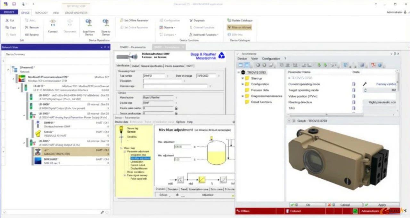Open the Additional Functions dropdown
Image resolution: width=410 pixels, height=218 pixels.
coord(204,35)
